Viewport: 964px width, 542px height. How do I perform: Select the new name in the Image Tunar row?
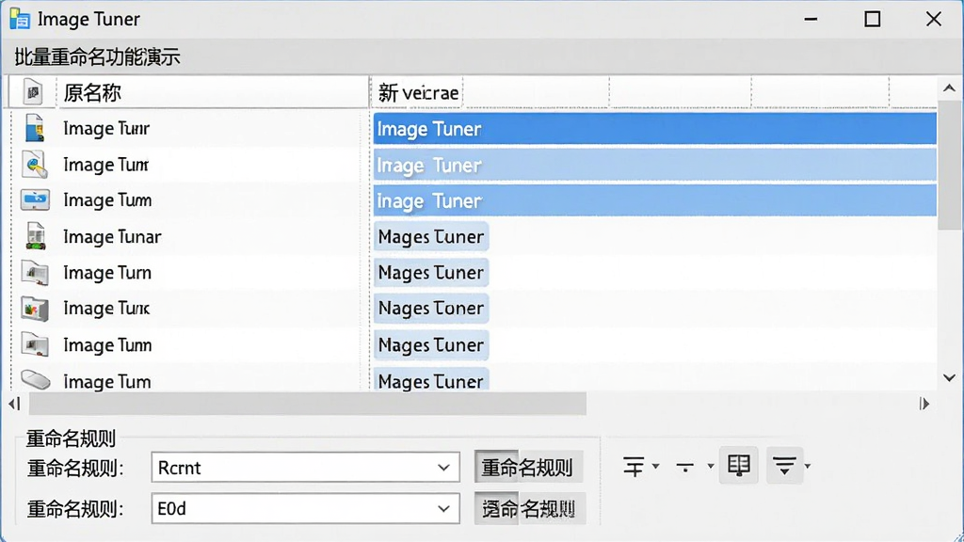tap(431, 236)
